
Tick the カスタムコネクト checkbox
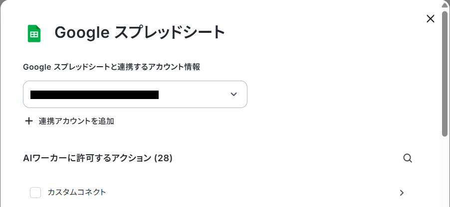(35, 193)
